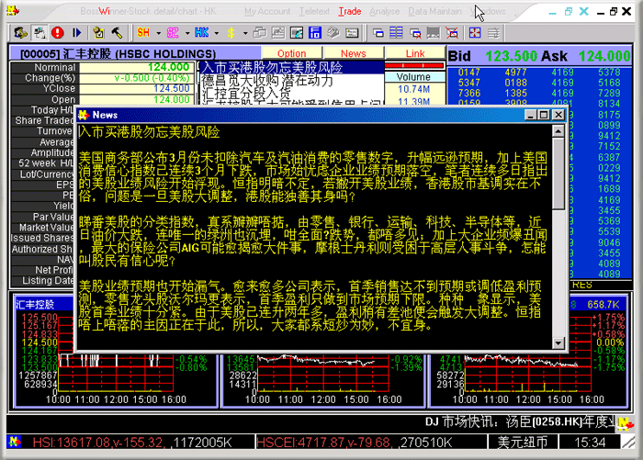The width and height of the screenshot is (643, 460).
Task: Expand the SH market dropdown arrow
Action: pyautogui.click(x=158, y=33)
